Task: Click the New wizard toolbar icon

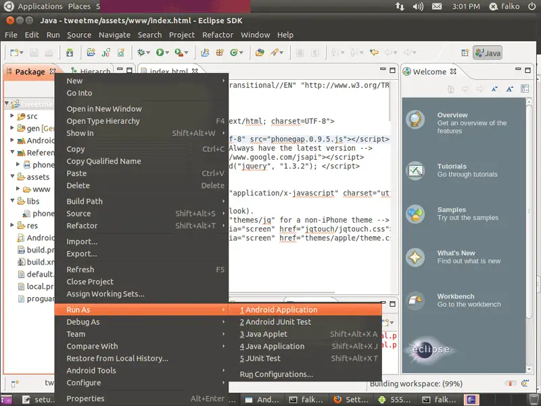Action: [14, 53]
